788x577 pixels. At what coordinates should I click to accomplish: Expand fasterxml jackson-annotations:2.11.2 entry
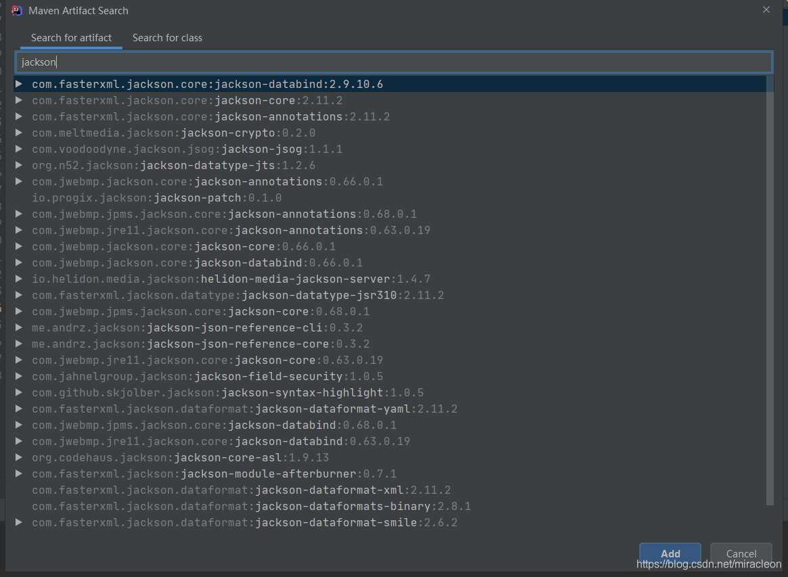click(18, 116)
